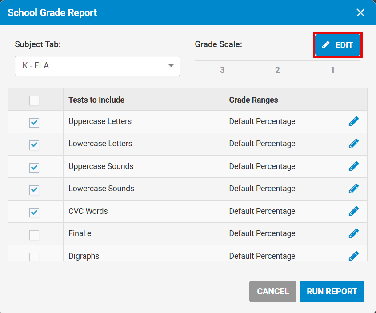Enable the Final e test checkbox
This screenshot has height=313, width=376.
click(x=34, y=233)
